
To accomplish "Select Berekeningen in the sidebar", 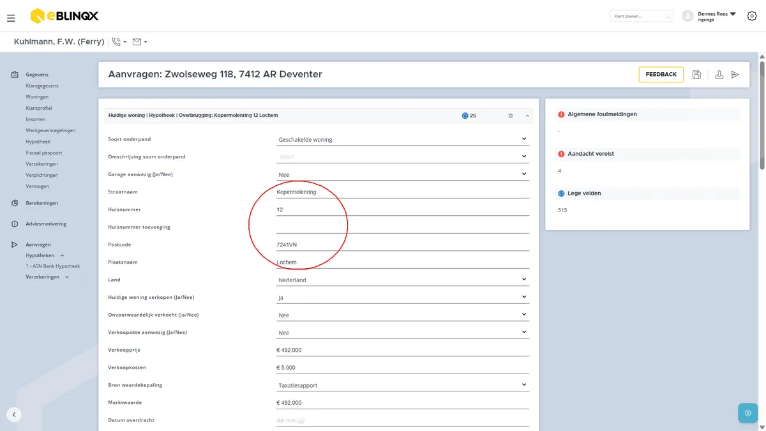I will [42, 203].
